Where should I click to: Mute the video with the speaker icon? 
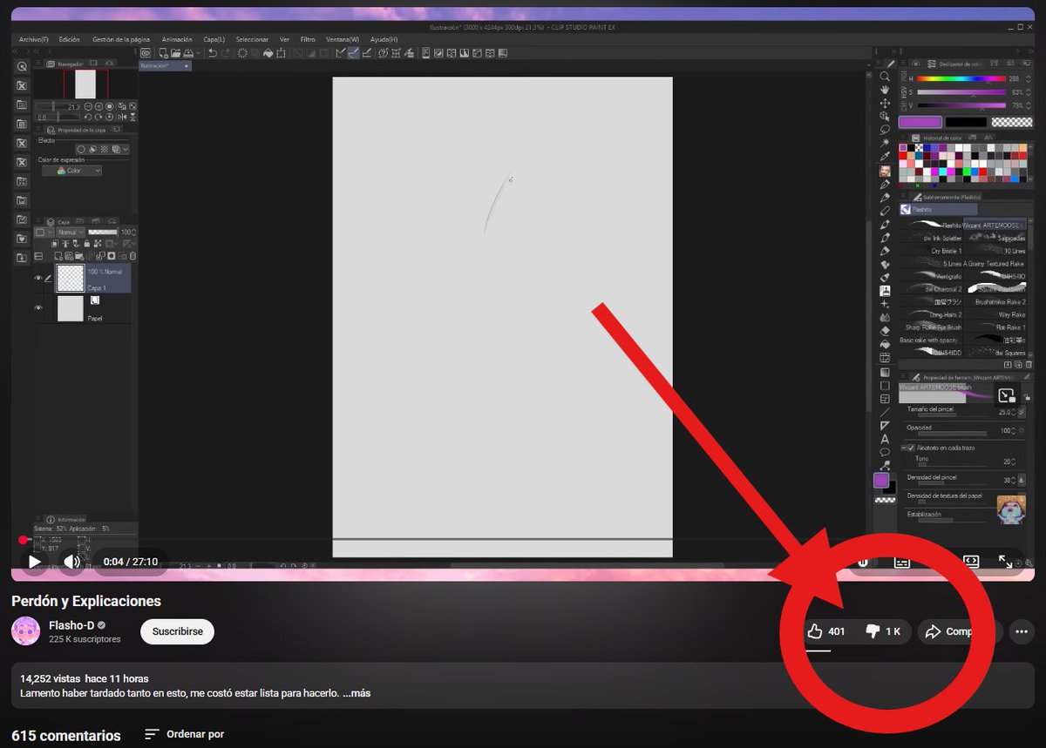[x=72, y=563]
